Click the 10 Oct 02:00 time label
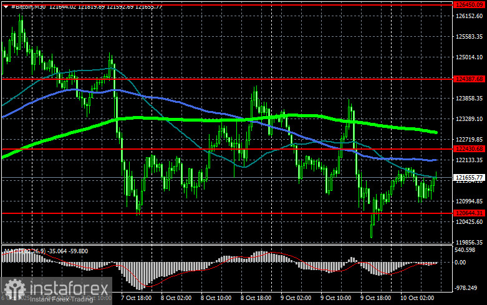Viewport: 487px width, 305px height. 417,298
